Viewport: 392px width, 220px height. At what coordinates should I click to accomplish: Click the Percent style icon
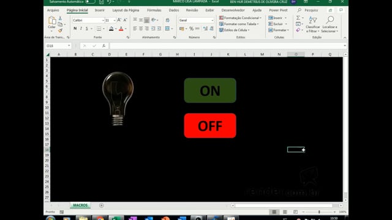(x=191, y=29)
